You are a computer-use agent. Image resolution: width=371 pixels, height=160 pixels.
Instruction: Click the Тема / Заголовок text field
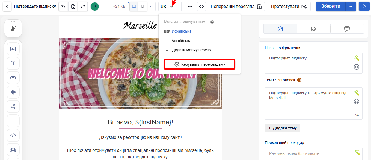click(314, 103)
